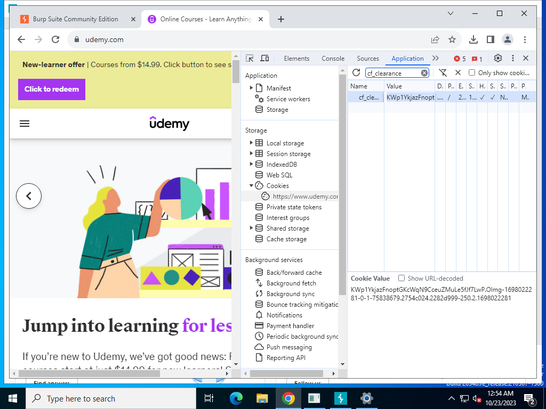Screen dimensions: 546x409
Task: Open DevTools customize three-dot menu
Action: (512, 59)
